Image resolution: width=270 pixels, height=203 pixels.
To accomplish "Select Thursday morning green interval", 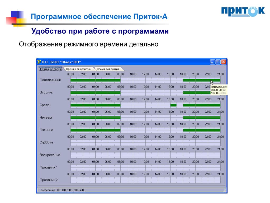I will pyautogui.click(x=95, y=118).
